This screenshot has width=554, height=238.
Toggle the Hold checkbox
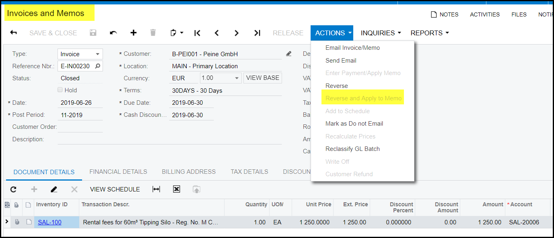coord(60,90)
